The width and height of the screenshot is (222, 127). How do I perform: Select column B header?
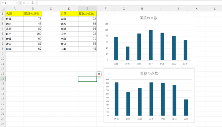coord(33,9)
